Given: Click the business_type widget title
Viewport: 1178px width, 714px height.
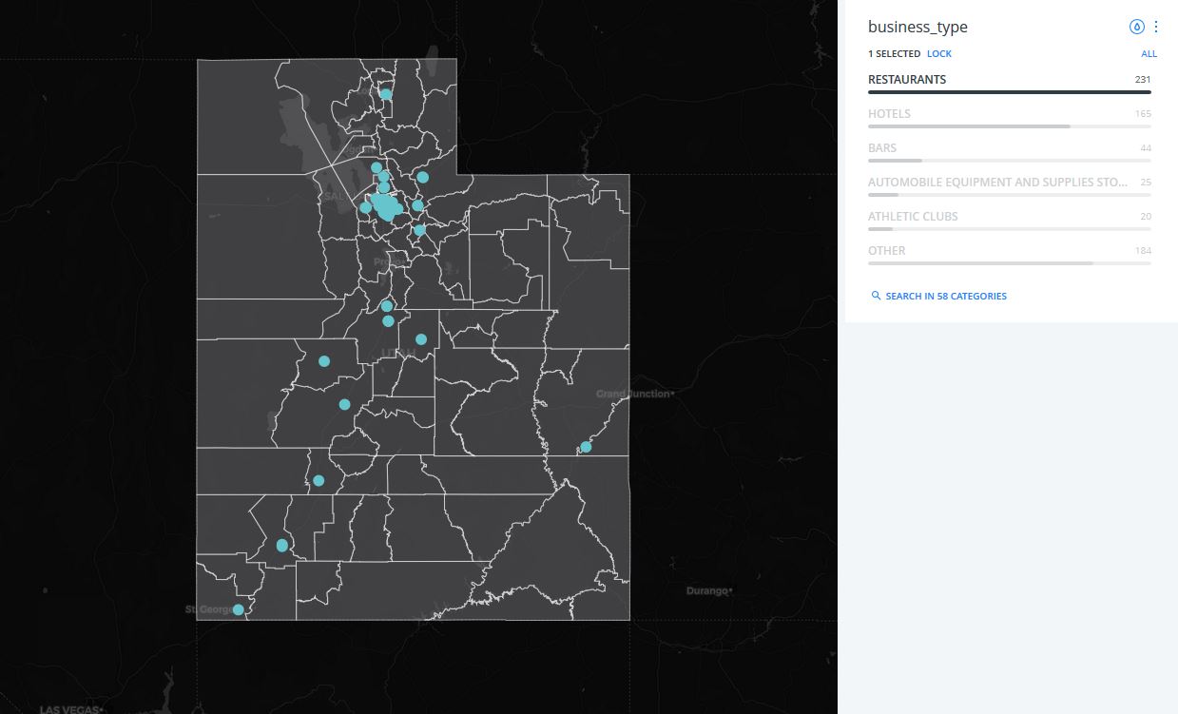Looking at the screenshot, I should click(917, 27).
